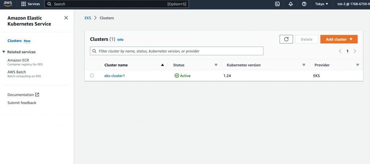Go to next page of clusters
370x164 pixels.
(355, 51)
